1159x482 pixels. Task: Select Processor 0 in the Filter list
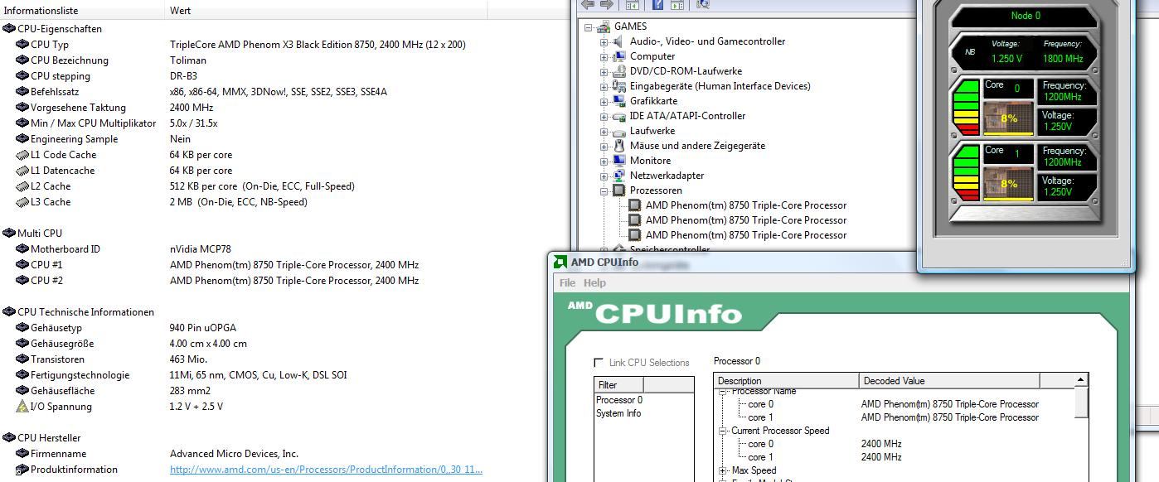point(619,400)
